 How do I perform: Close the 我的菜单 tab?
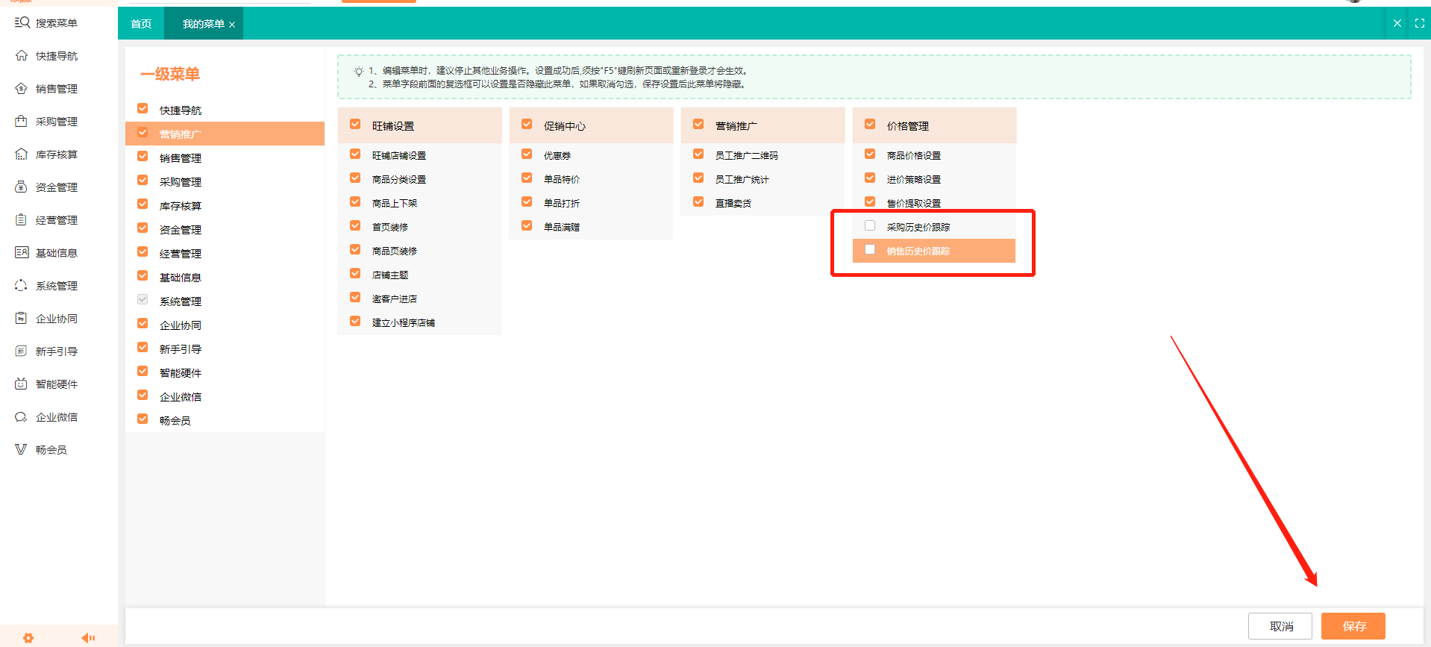click(x=232, y=25)
